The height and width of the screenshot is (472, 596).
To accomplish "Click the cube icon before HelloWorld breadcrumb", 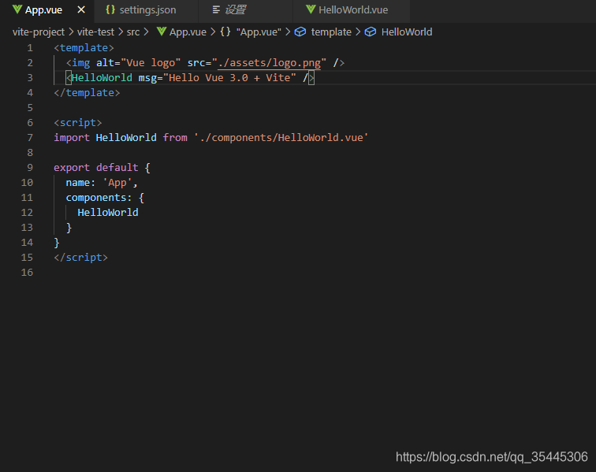I will 371,32.
